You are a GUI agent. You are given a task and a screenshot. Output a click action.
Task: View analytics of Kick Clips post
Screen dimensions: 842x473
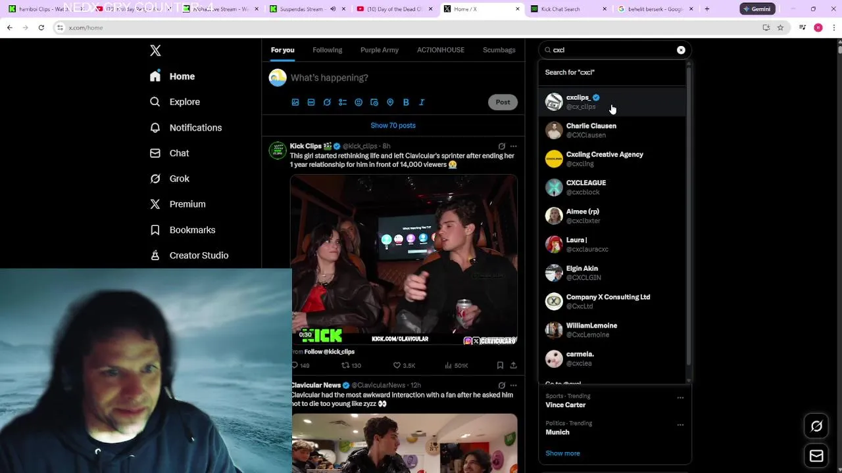tap(456, 365)
